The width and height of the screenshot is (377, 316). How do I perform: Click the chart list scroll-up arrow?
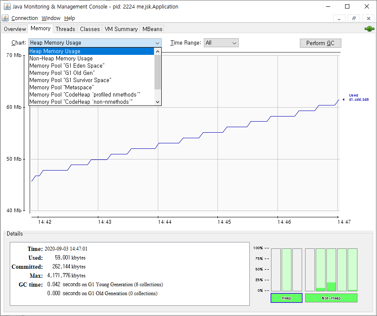pos(157,51)
